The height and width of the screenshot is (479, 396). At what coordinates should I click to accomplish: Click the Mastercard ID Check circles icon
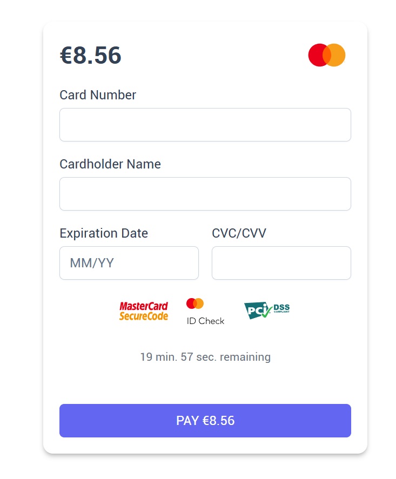(195, 303)
